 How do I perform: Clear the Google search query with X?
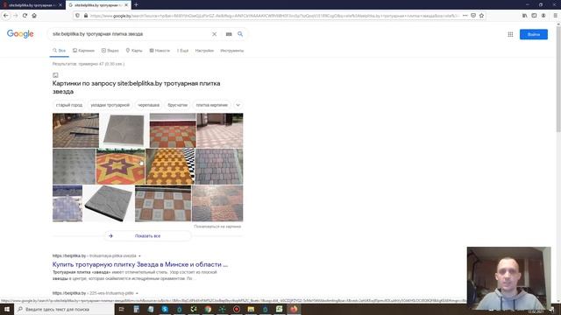[x=214, y=34]
